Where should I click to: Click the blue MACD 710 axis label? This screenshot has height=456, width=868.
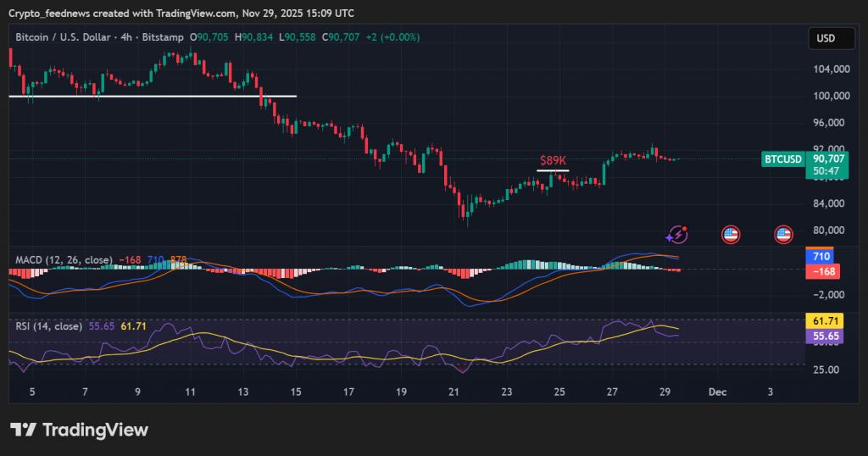[821, 256]
